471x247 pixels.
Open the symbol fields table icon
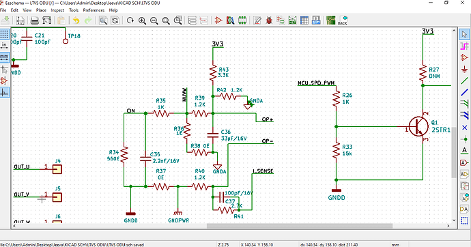304,20
